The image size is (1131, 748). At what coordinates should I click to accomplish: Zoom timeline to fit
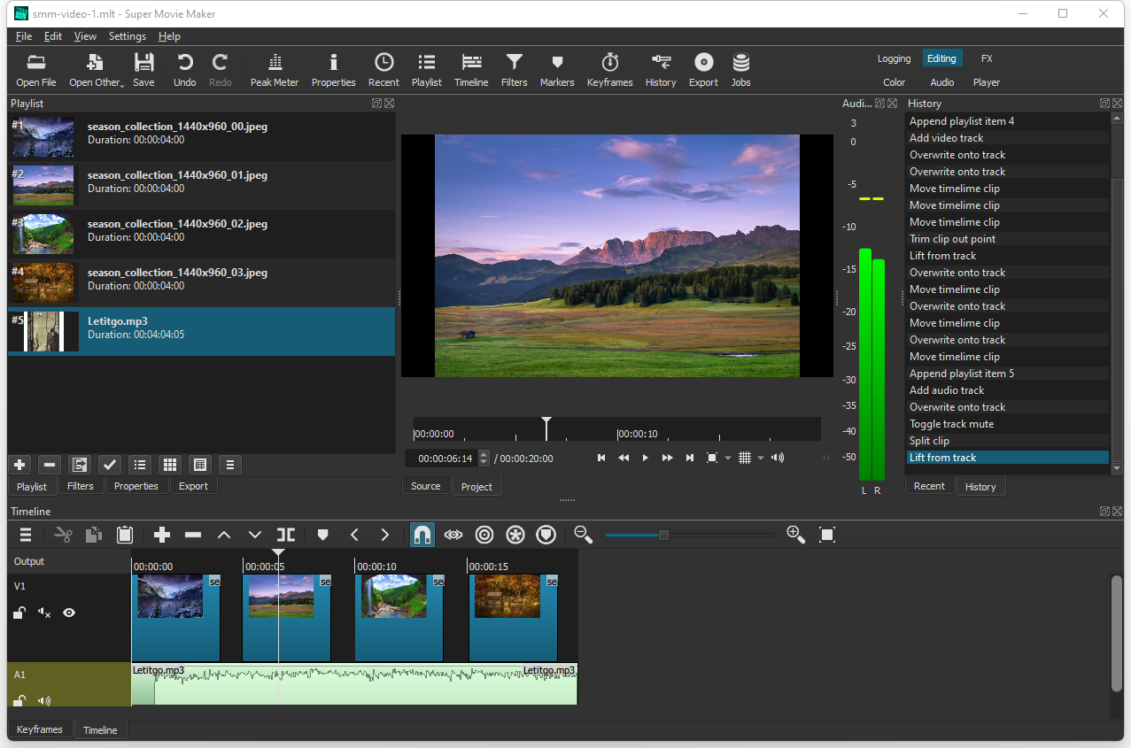pos(827,535)
